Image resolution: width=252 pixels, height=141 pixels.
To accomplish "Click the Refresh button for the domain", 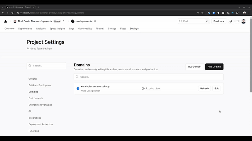I will click(204, 88).
